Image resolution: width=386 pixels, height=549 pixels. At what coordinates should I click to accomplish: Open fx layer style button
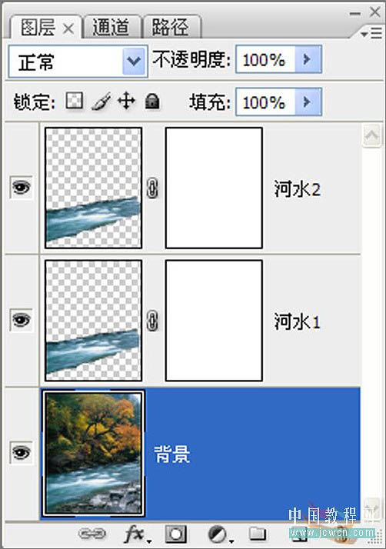[138, 534]
